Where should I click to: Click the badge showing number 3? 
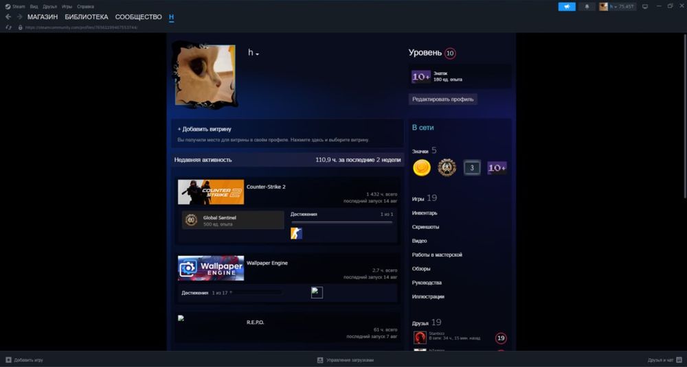pyautogui.click(x=472, y=167)
